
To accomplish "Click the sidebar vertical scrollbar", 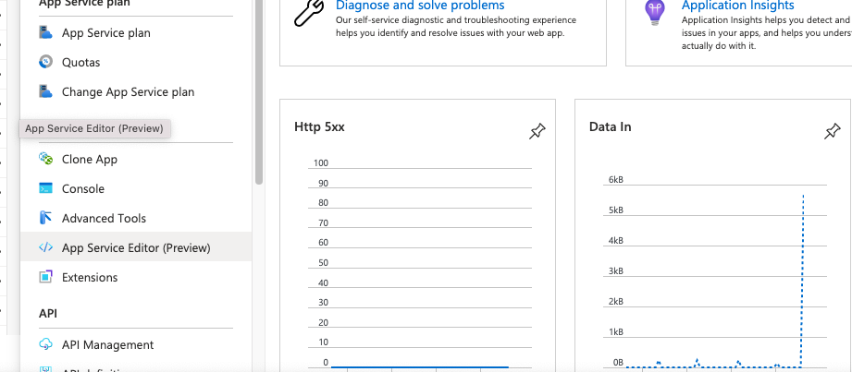I will [x=259, y=92].
